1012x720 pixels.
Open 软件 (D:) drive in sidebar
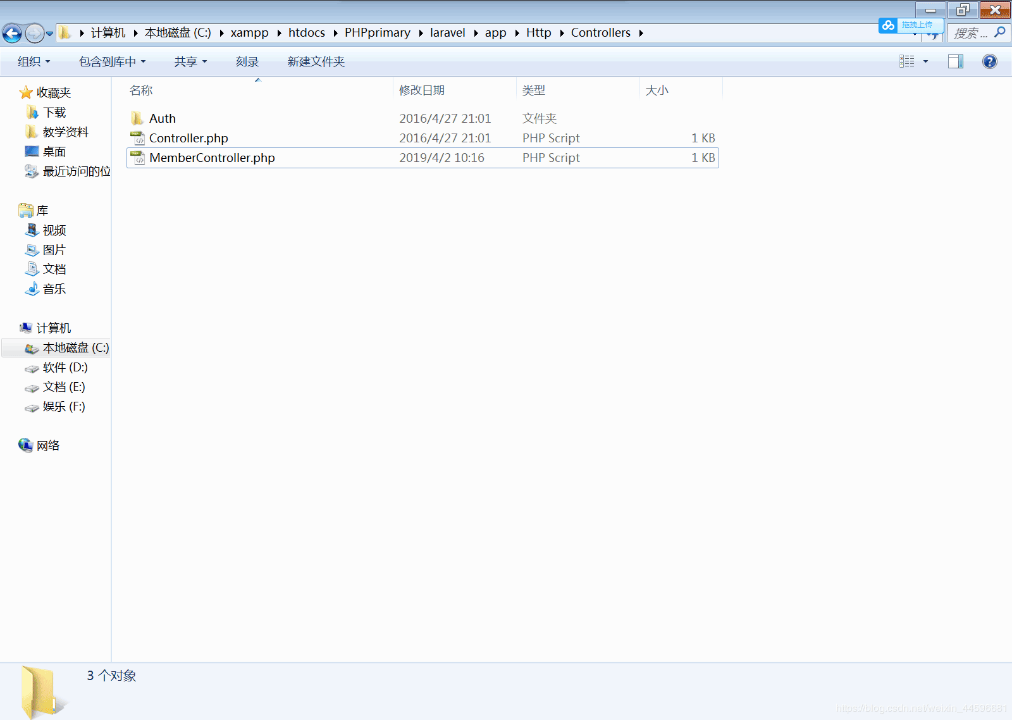65,368
